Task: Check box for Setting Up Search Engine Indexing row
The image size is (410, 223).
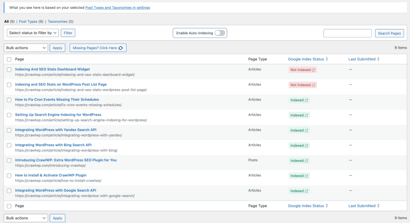Action: [9, 115]
